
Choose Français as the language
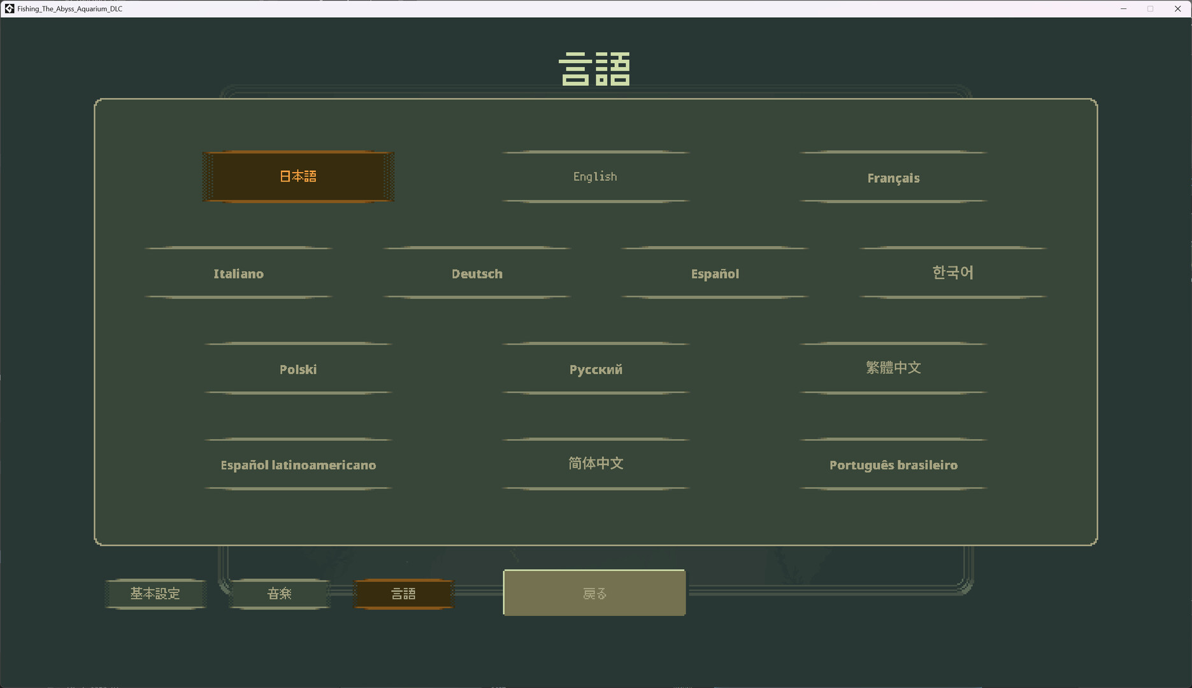[x=893, y=178]
